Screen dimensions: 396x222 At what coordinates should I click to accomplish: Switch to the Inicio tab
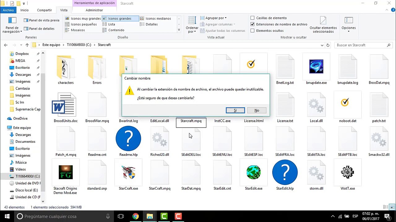click(x=24, y=10)
